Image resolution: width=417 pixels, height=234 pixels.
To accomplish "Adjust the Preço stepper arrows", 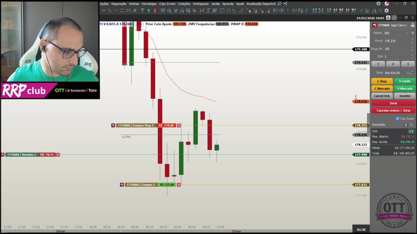I will pos(412,41).
